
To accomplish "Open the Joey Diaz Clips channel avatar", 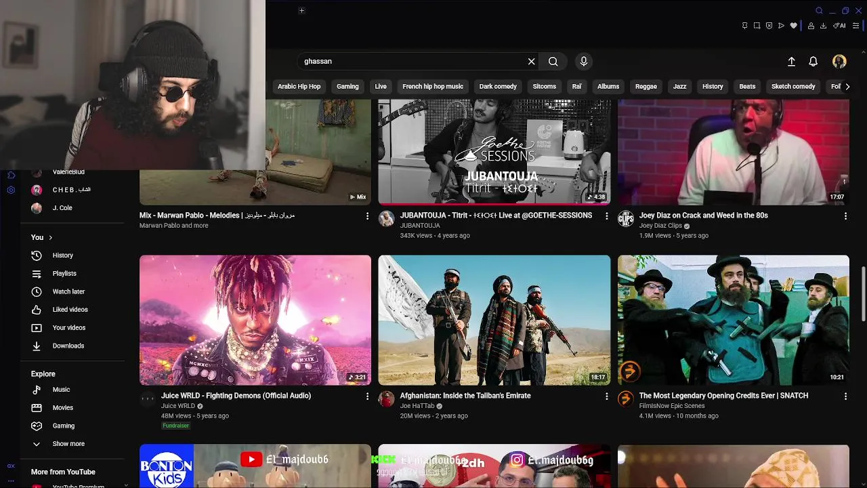I will [626, 218].
